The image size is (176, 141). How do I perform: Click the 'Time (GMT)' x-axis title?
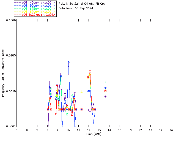click(94, 134)
